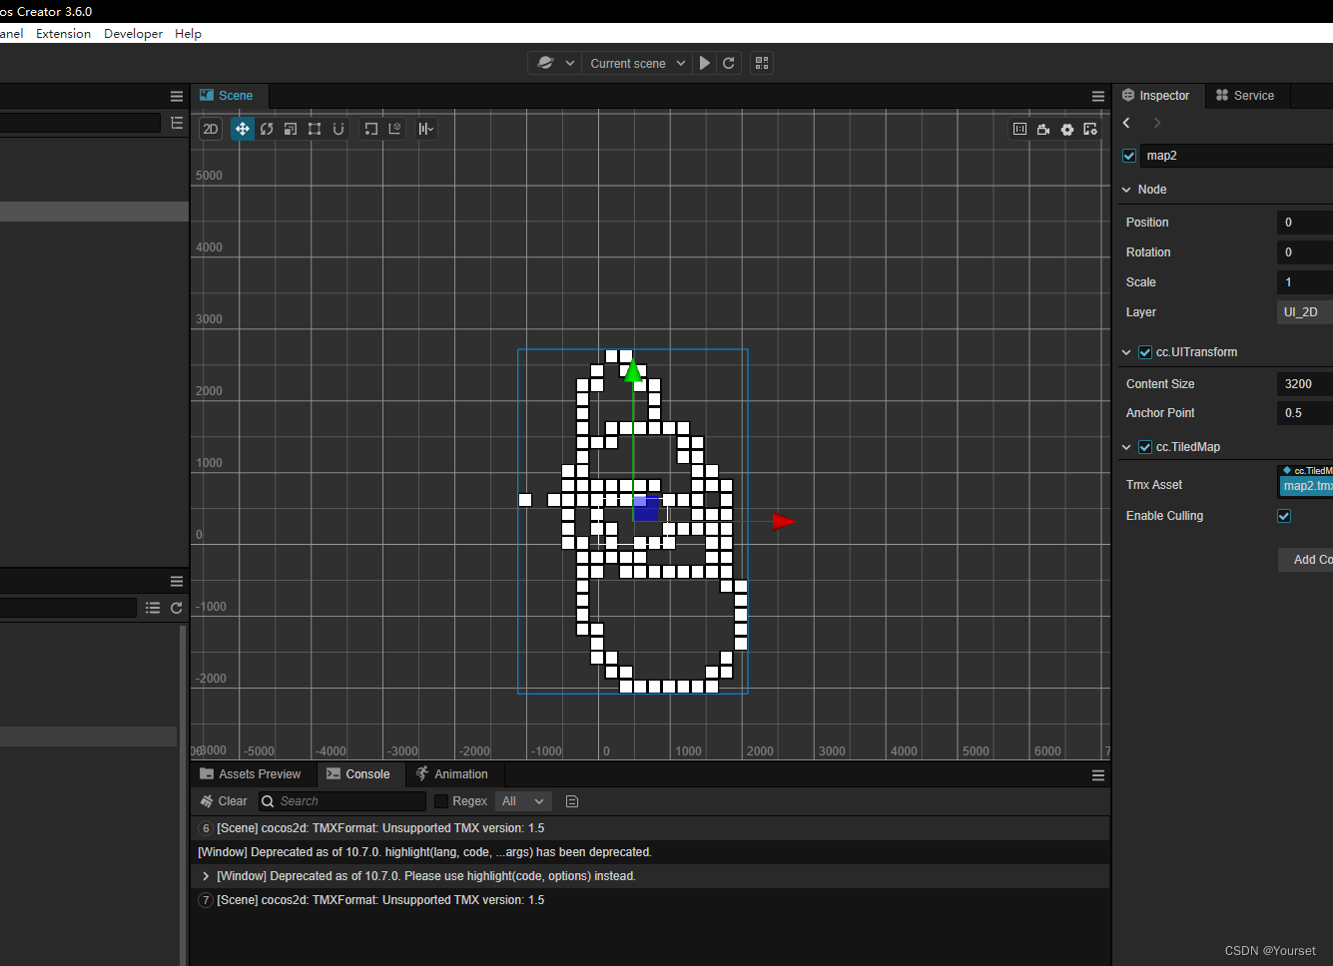Click the map2.tmx asset in Tmx Asset field
This screenshot has height=966, width=1333.
[1306, 485]
